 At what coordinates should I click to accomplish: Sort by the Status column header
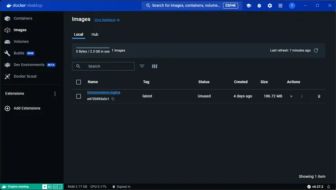[204, 82]
